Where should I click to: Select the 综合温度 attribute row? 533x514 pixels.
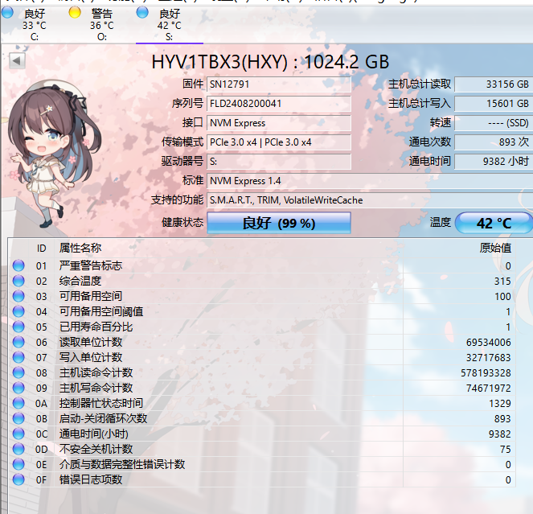[262, 282]
